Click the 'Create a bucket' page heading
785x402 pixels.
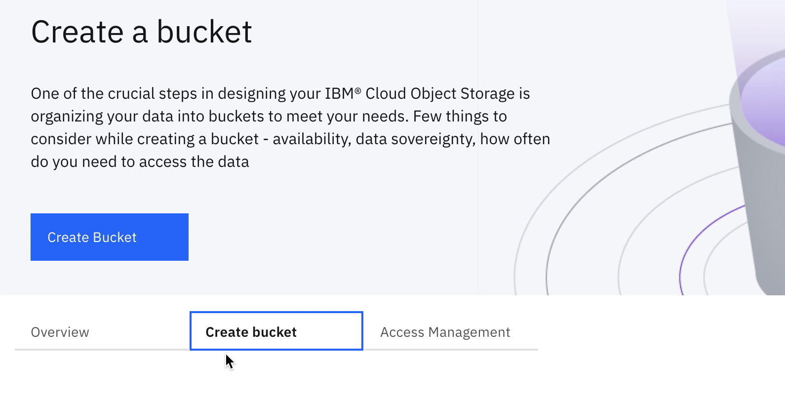click(141, 32)
